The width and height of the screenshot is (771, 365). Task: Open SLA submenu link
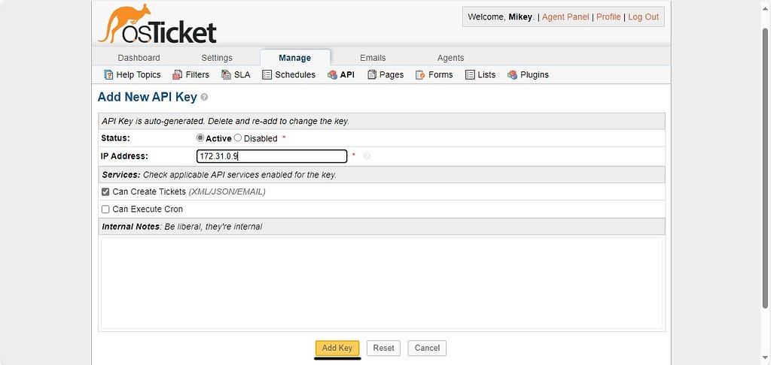[x=242, y=74]
